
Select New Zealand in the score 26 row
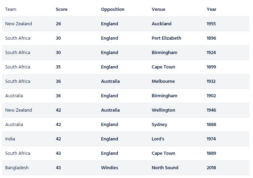(x=19, y=24)
